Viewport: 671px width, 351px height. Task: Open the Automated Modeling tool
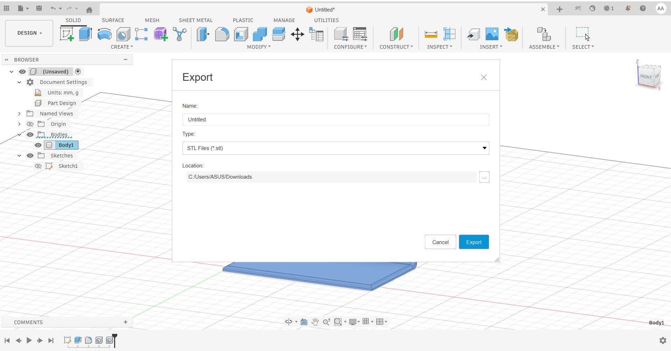tap(180, 34)
